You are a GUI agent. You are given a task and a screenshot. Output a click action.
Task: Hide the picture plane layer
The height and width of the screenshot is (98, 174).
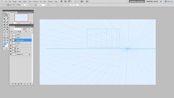[11, 40]
